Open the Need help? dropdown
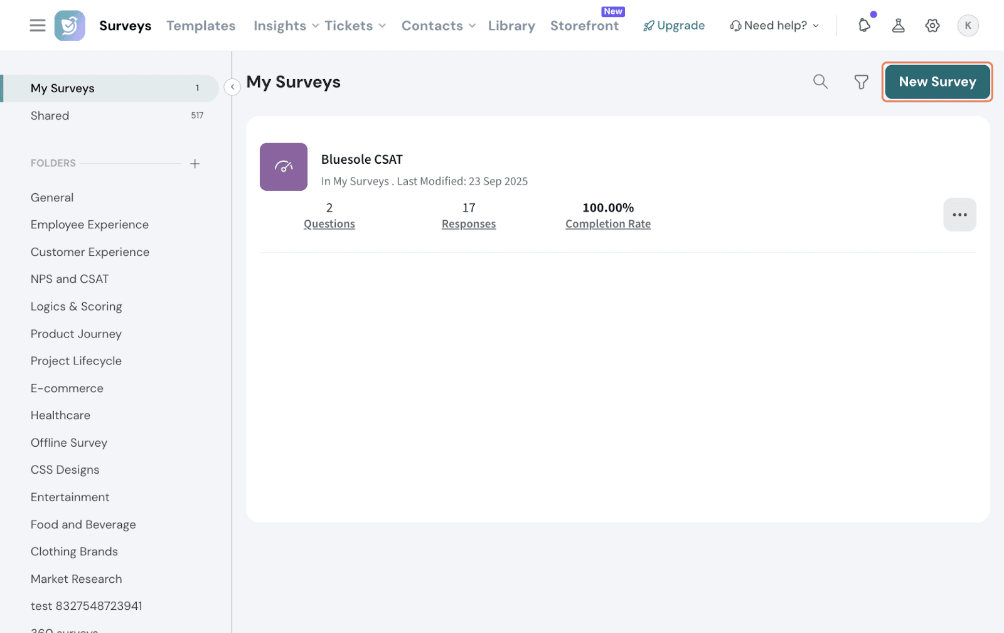The image size is (1004, 633). [774, 26]
